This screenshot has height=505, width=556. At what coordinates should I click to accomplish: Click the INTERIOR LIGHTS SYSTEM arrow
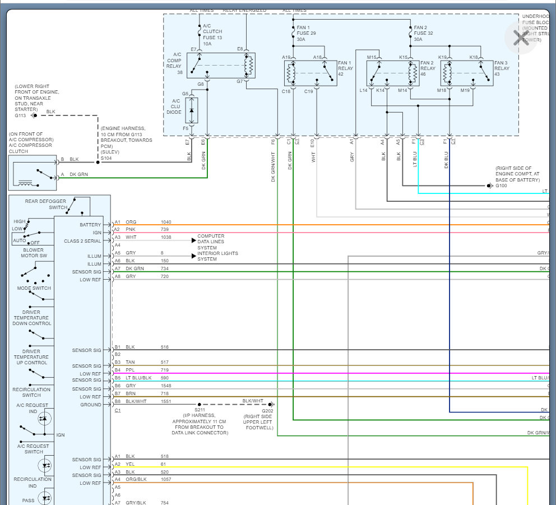click(193, 256)
